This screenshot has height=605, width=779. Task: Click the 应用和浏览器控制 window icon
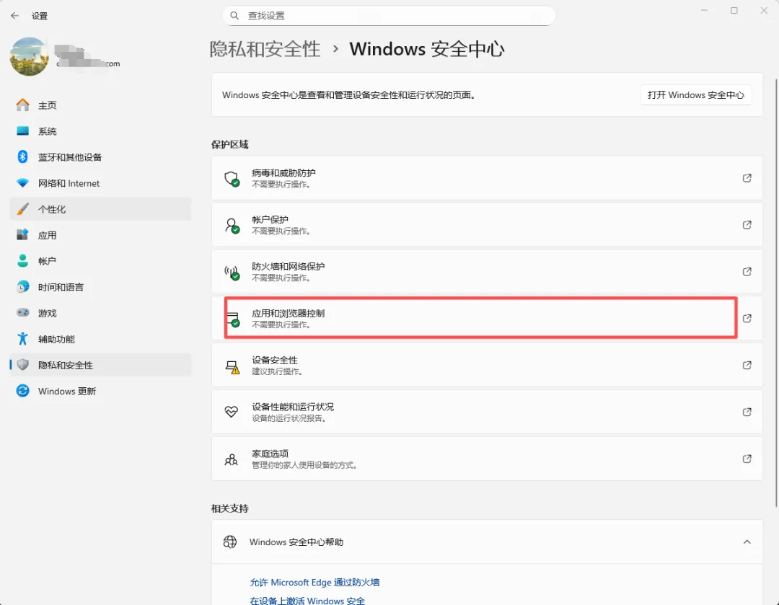pyautogui.click(x=232, y=319)
